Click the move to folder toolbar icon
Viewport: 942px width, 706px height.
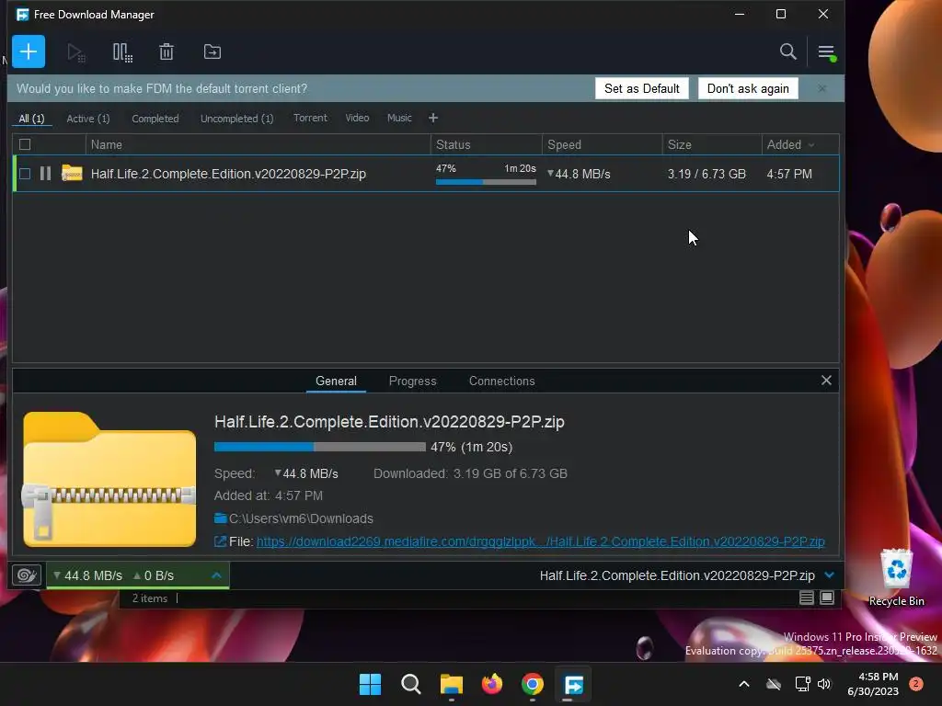(213, 51)
